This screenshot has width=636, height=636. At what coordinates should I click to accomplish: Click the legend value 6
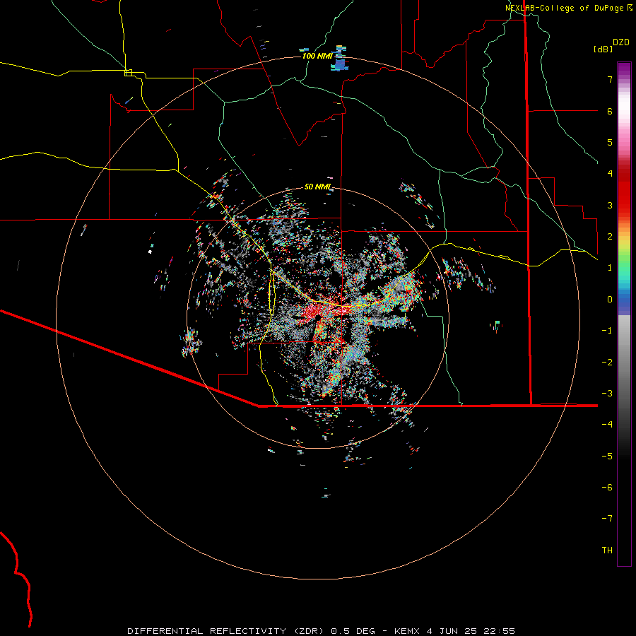[x=610, y=111]
